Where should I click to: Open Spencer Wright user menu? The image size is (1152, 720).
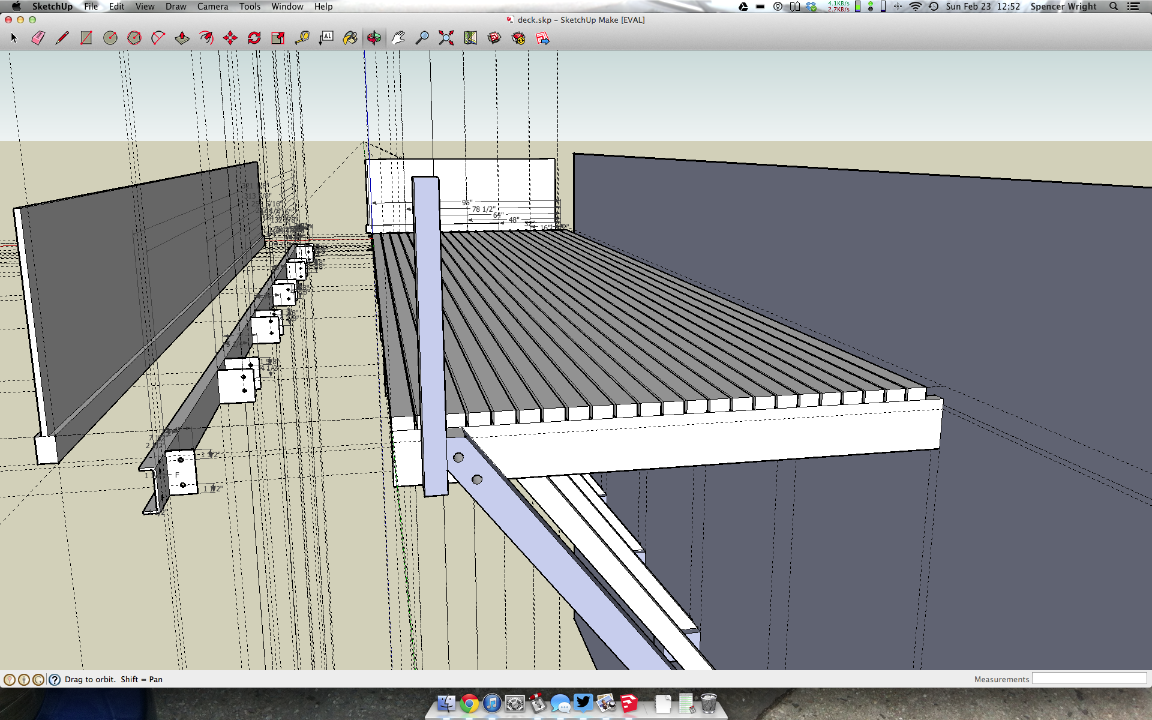pyautogui.click(x=1063, y=7)
